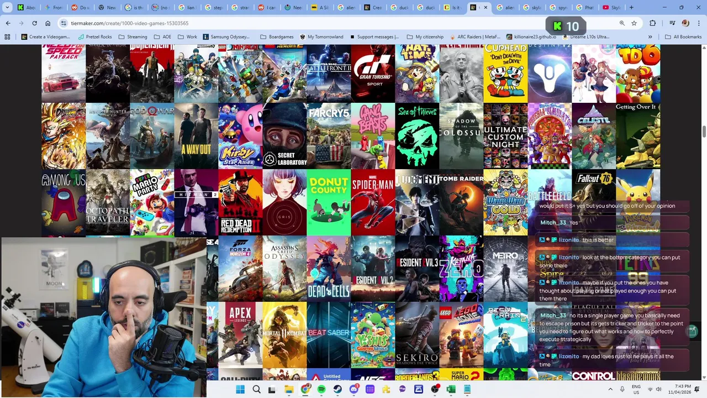
Task: Go back to the previous page
Action: (8, 23)
